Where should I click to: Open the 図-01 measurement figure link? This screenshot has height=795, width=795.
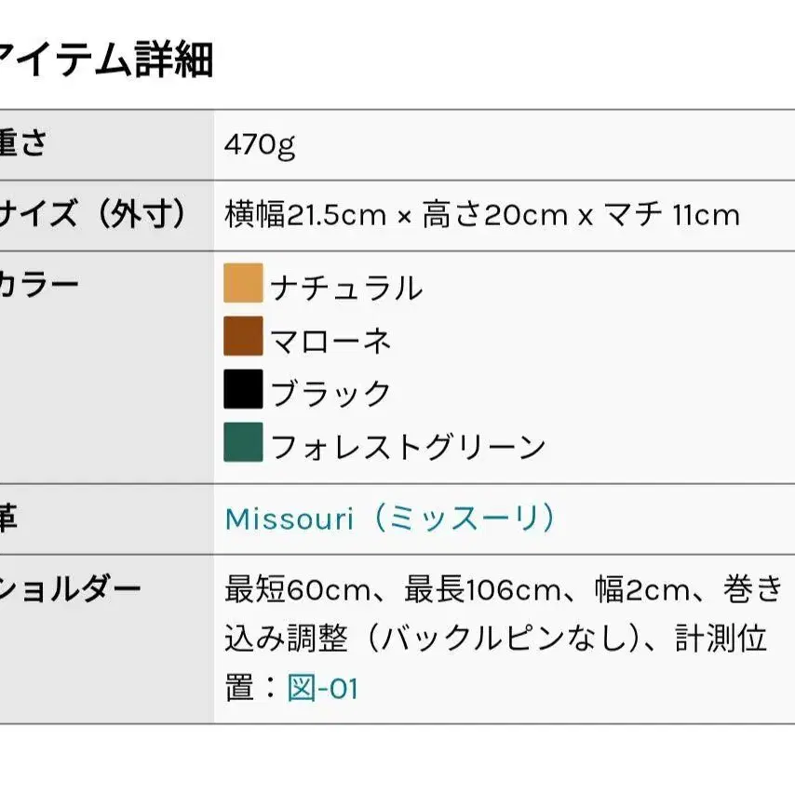click(x=323, y=689)
